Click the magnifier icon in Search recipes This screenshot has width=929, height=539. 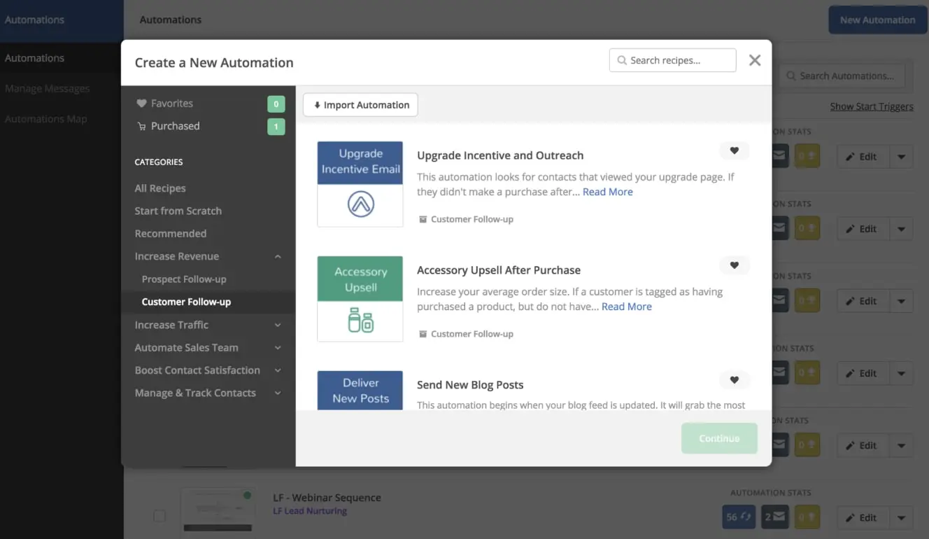[622, 60]
